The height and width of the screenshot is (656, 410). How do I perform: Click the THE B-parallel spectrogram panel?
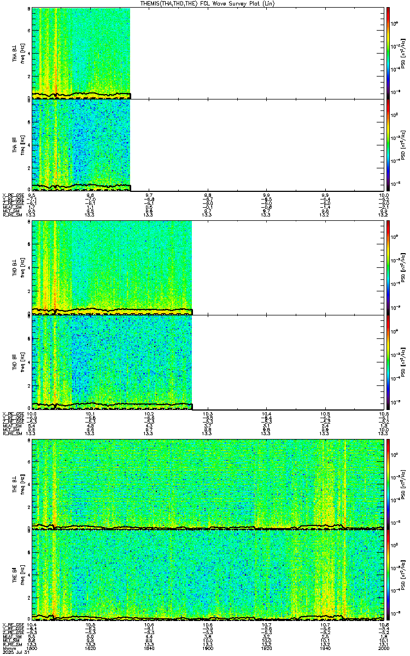[x=207, y=575]
